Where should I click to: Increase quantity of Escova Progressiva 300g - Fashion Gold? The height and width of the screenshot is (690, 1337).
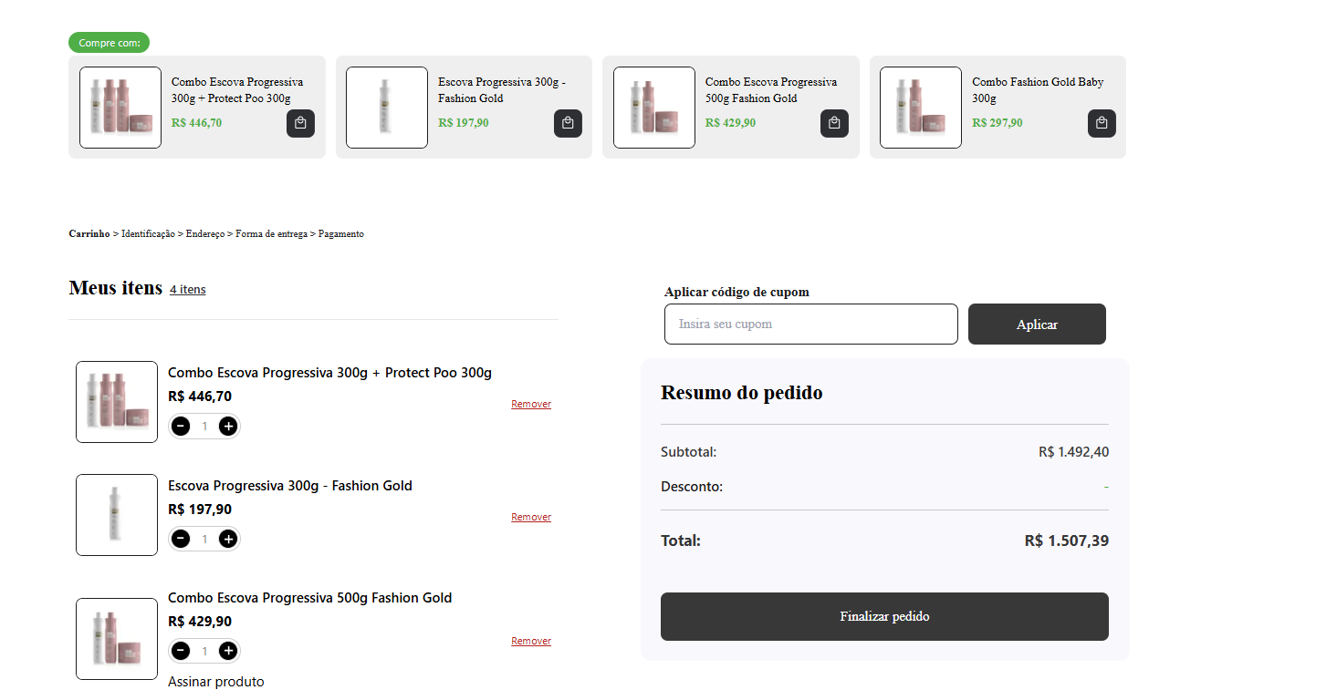pos(228,539)
